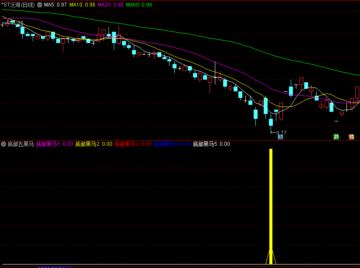Viewport: 360px width, 268px height.
Task: Click the *ST泛海(日线) chart title
Action: pyautogui.click(x=18, y=5)
